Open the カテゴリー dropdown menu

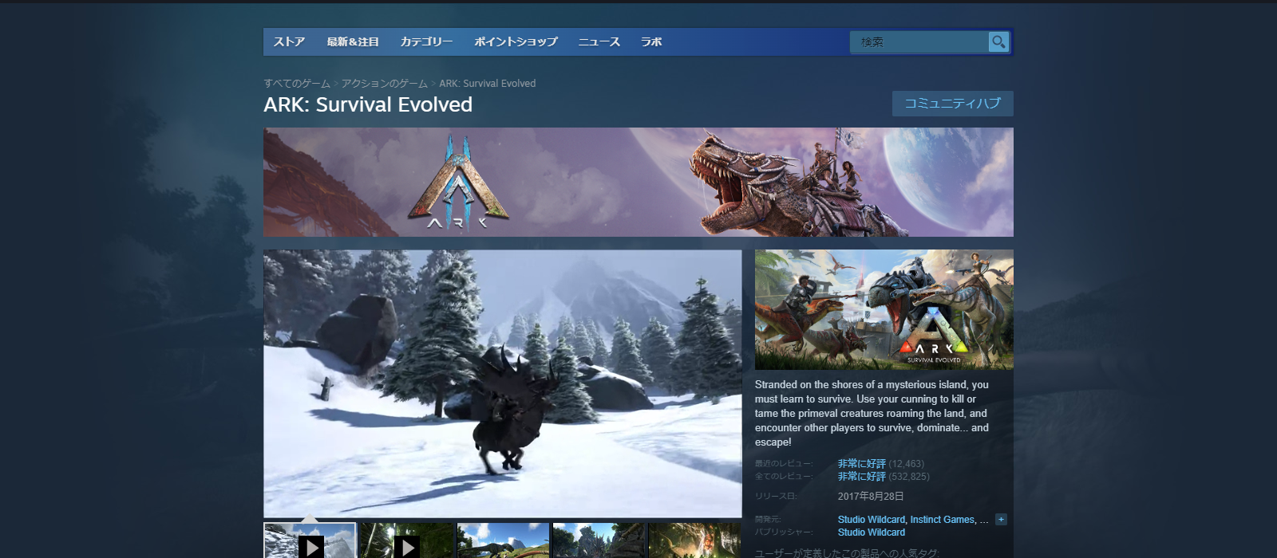(x=426, y=42)
